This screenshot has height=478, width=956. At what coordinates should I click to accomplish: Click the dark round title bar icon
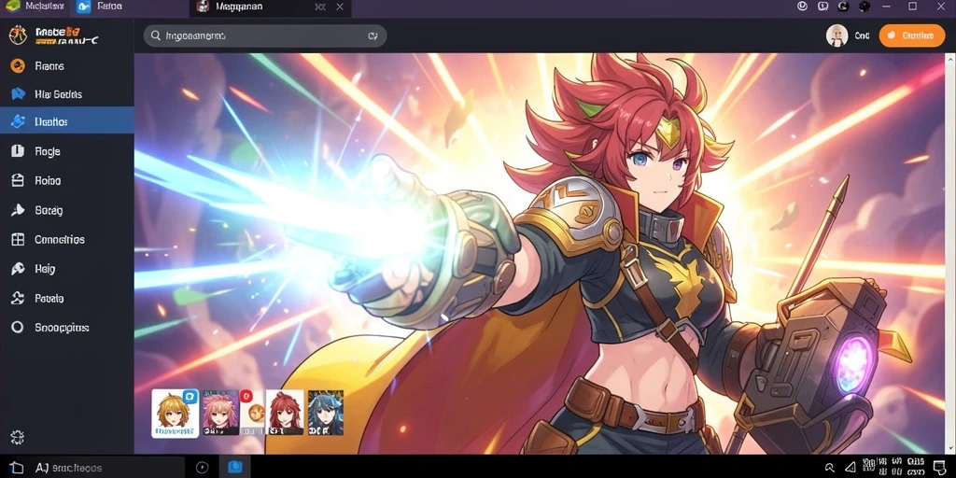click(864, 7)
